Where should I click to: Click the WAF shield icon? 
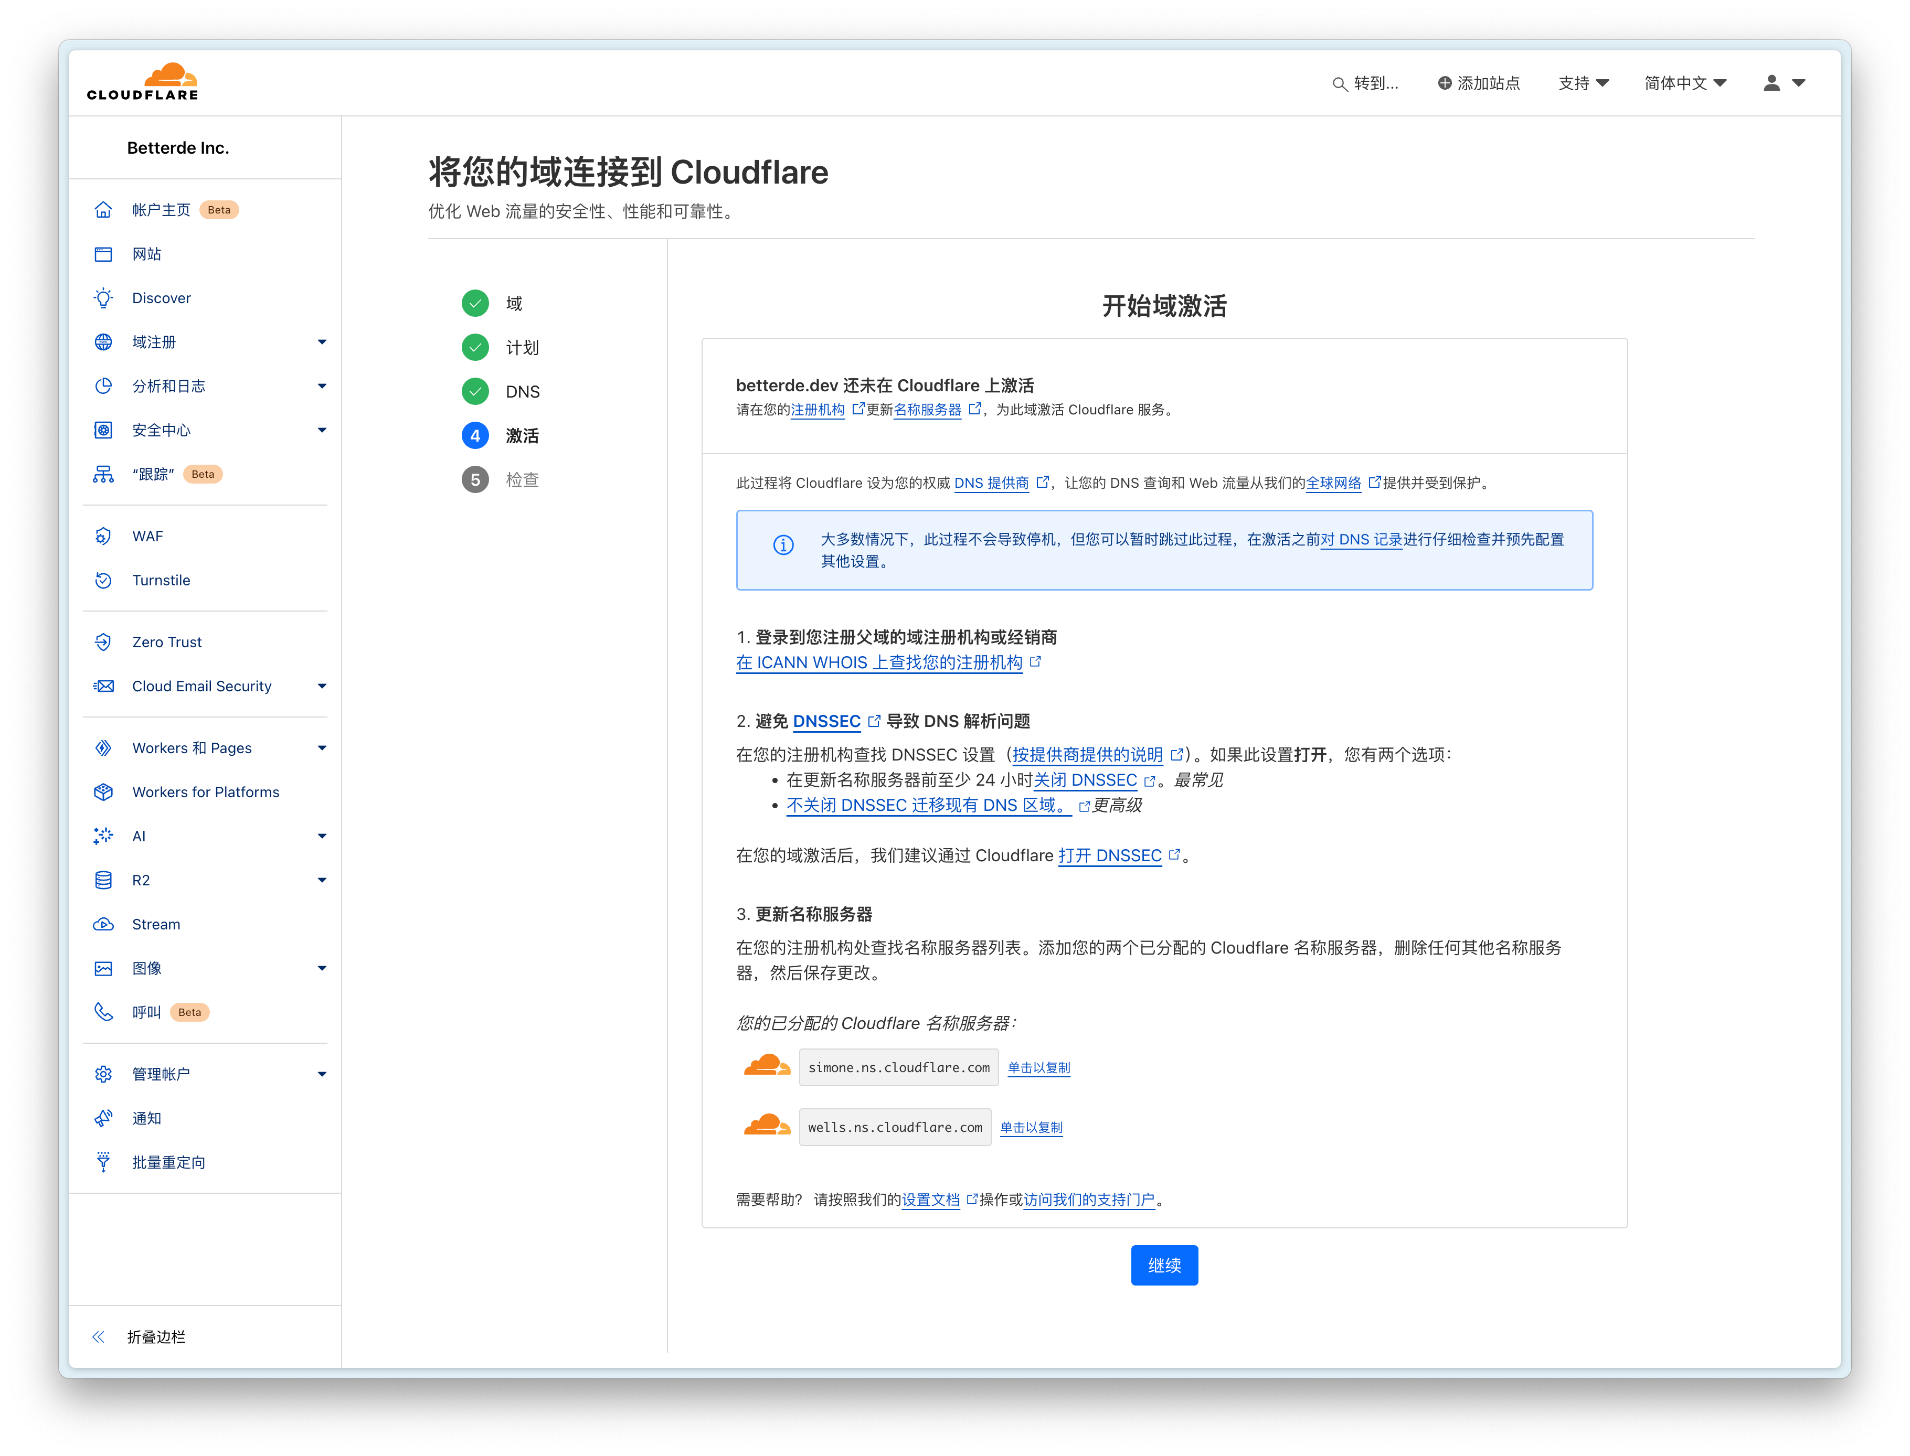tap(103, 537)
